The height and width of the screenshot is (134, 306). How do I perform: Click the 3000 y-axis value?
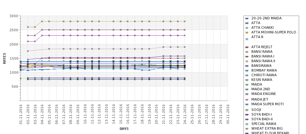(x=14, y=16)
